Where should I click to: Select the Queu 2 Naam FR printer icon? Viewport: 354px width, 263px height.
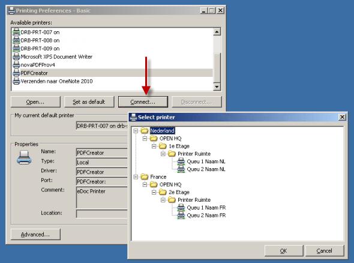coord(181,215)
